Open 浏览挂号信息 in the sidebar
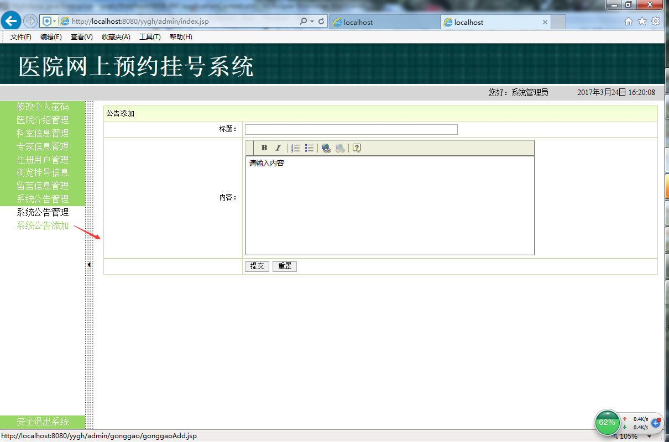This screenshot has width=669, height=442. click(43, 172)
